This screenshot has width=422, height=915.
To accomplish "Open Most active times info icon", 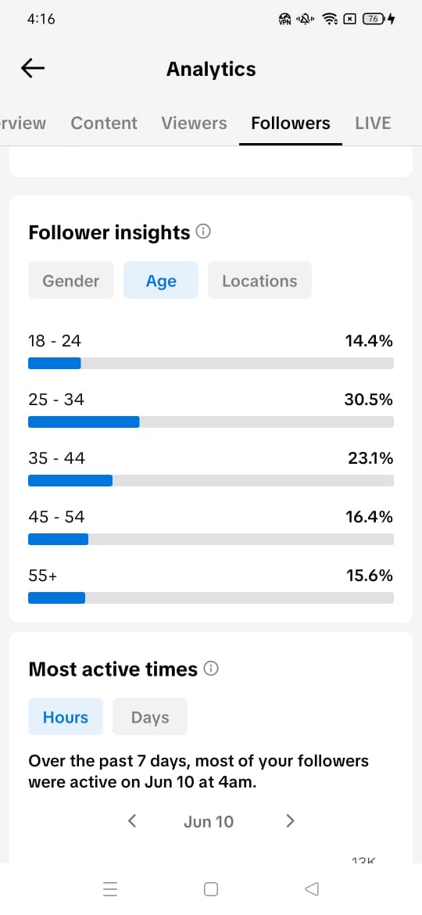I will coord(211,669).
